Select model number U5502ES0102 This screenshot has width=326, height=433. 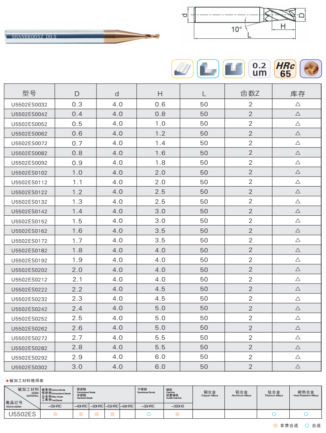click(29, 173)
